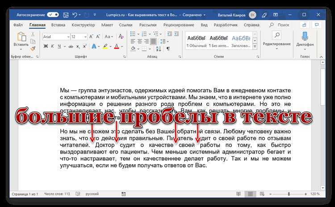335x207 pixels.
Task: Open line spacing options
Action: coord(164,41)
